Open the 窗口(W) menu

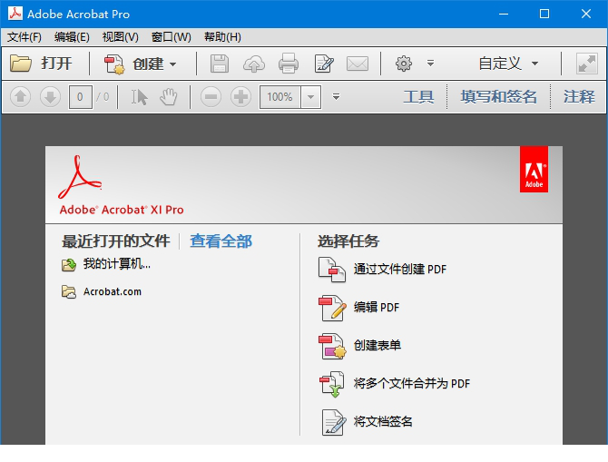[171, 37]
